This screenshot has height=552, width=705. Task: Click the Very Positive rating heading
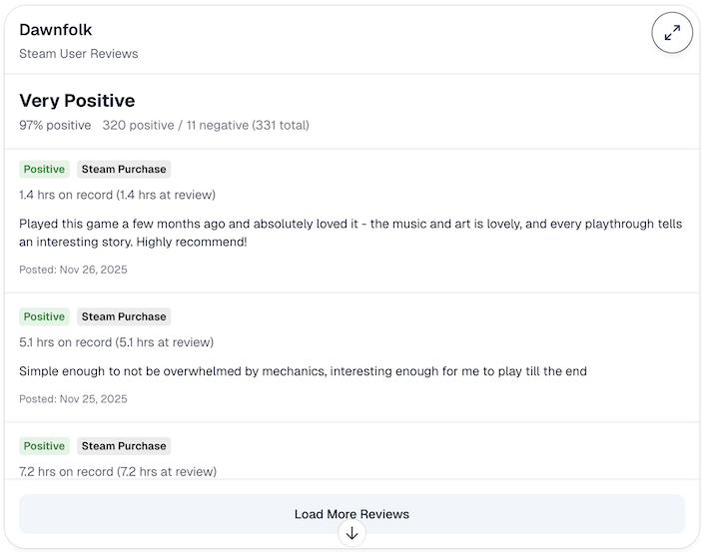point(77,101)
